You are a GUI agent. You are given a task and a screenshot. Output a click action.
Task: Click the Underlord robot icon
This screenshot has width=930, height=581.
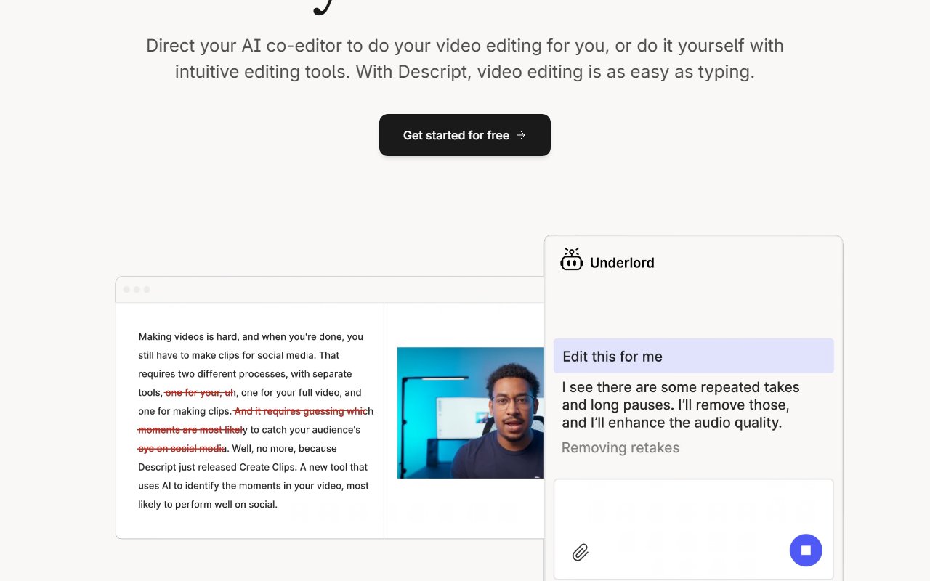tap(572, 259)
